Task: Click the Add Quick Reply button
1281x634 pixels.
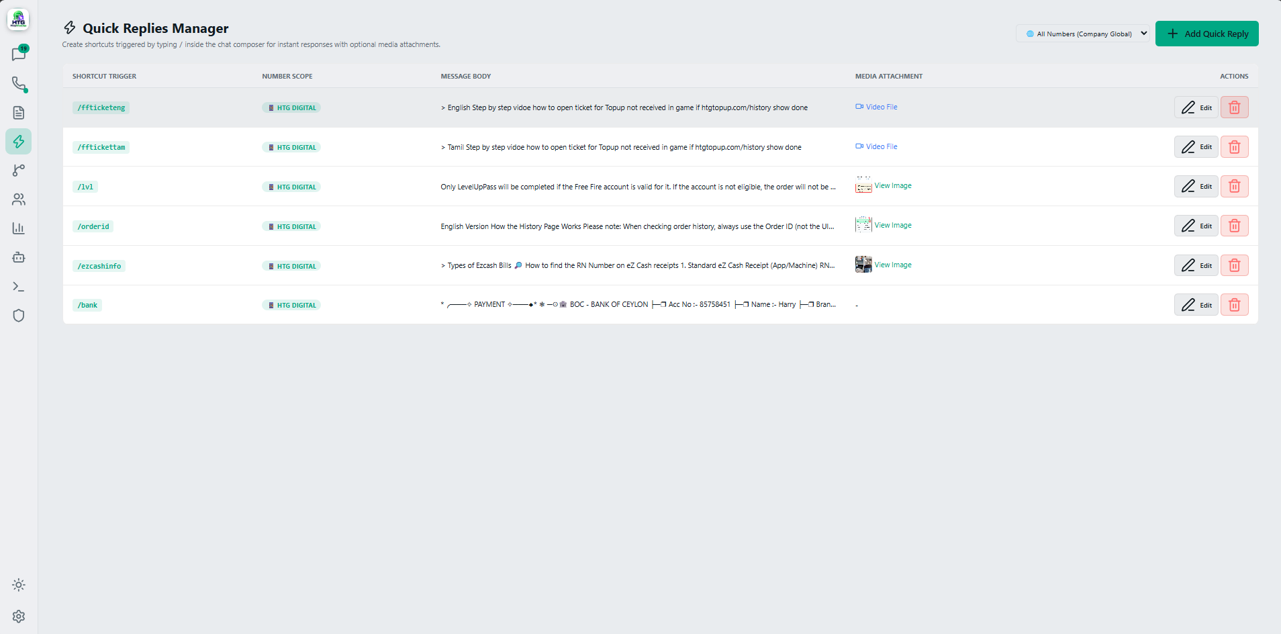Action: point(1206,34)
